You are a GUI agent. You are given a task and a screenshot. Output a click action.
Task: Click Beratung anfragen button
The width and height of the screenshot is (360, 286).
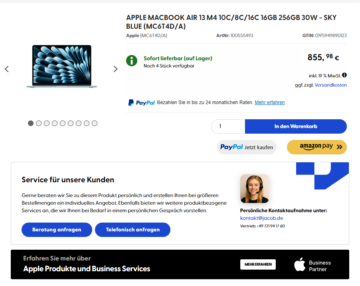(57, 229)
